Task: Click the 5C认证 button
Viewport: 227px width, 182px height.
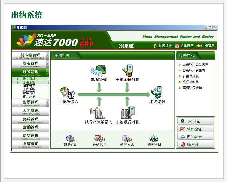Action: tap(195, 121)
